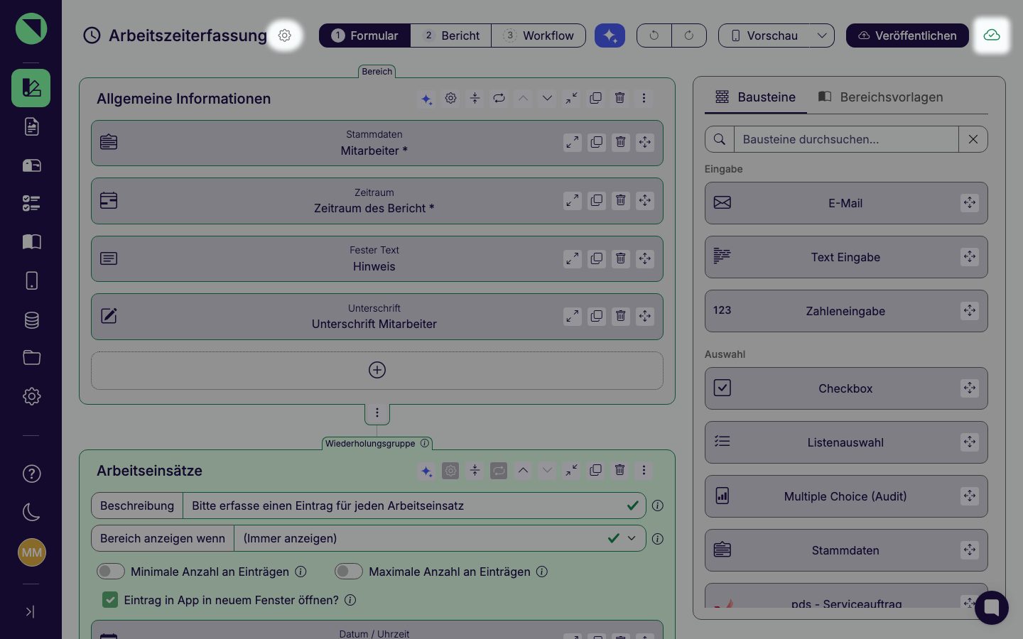Click the app logo in sidebar
Screen dimensions: 1023x639
pyautogui.click(x=31, y=29)
